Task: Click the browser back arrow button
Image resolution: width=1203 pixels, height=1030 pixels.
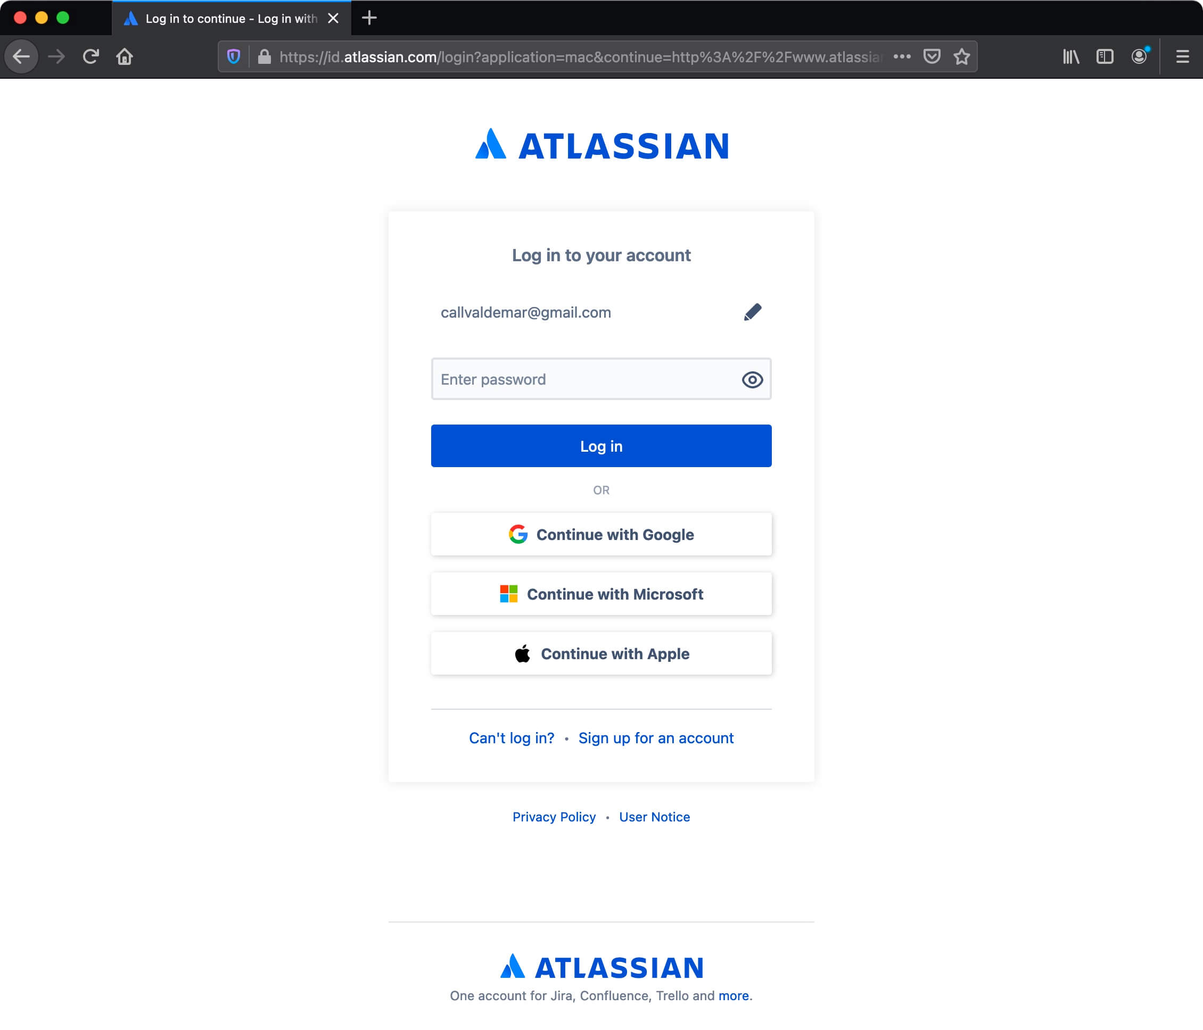Action: pos(20,56)
